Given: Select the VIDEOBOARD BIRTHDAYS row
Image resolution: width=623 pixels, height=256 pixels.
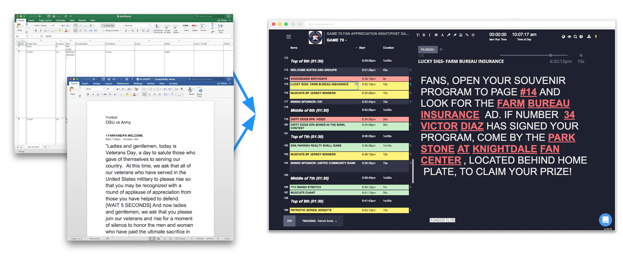Looking at the screenshot, I should [349, 79].
